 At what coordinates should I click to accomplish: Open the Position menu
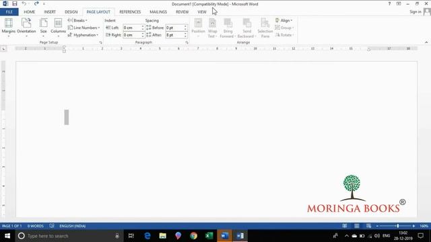[x=198, y=28]
